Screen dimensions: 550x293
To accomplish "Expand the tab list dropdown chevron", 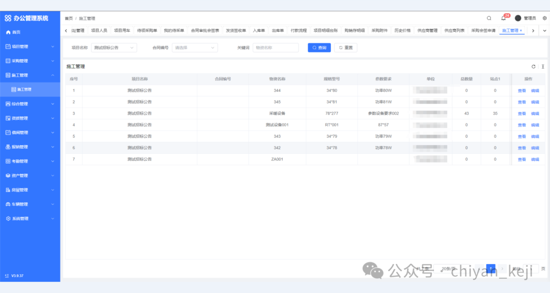I will pyautogui.click(x=543, y=31).
